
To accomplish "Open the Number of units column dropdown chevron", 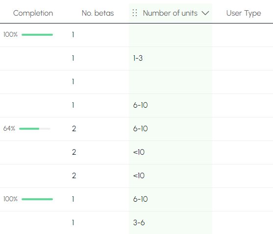I will pos(205,13).
